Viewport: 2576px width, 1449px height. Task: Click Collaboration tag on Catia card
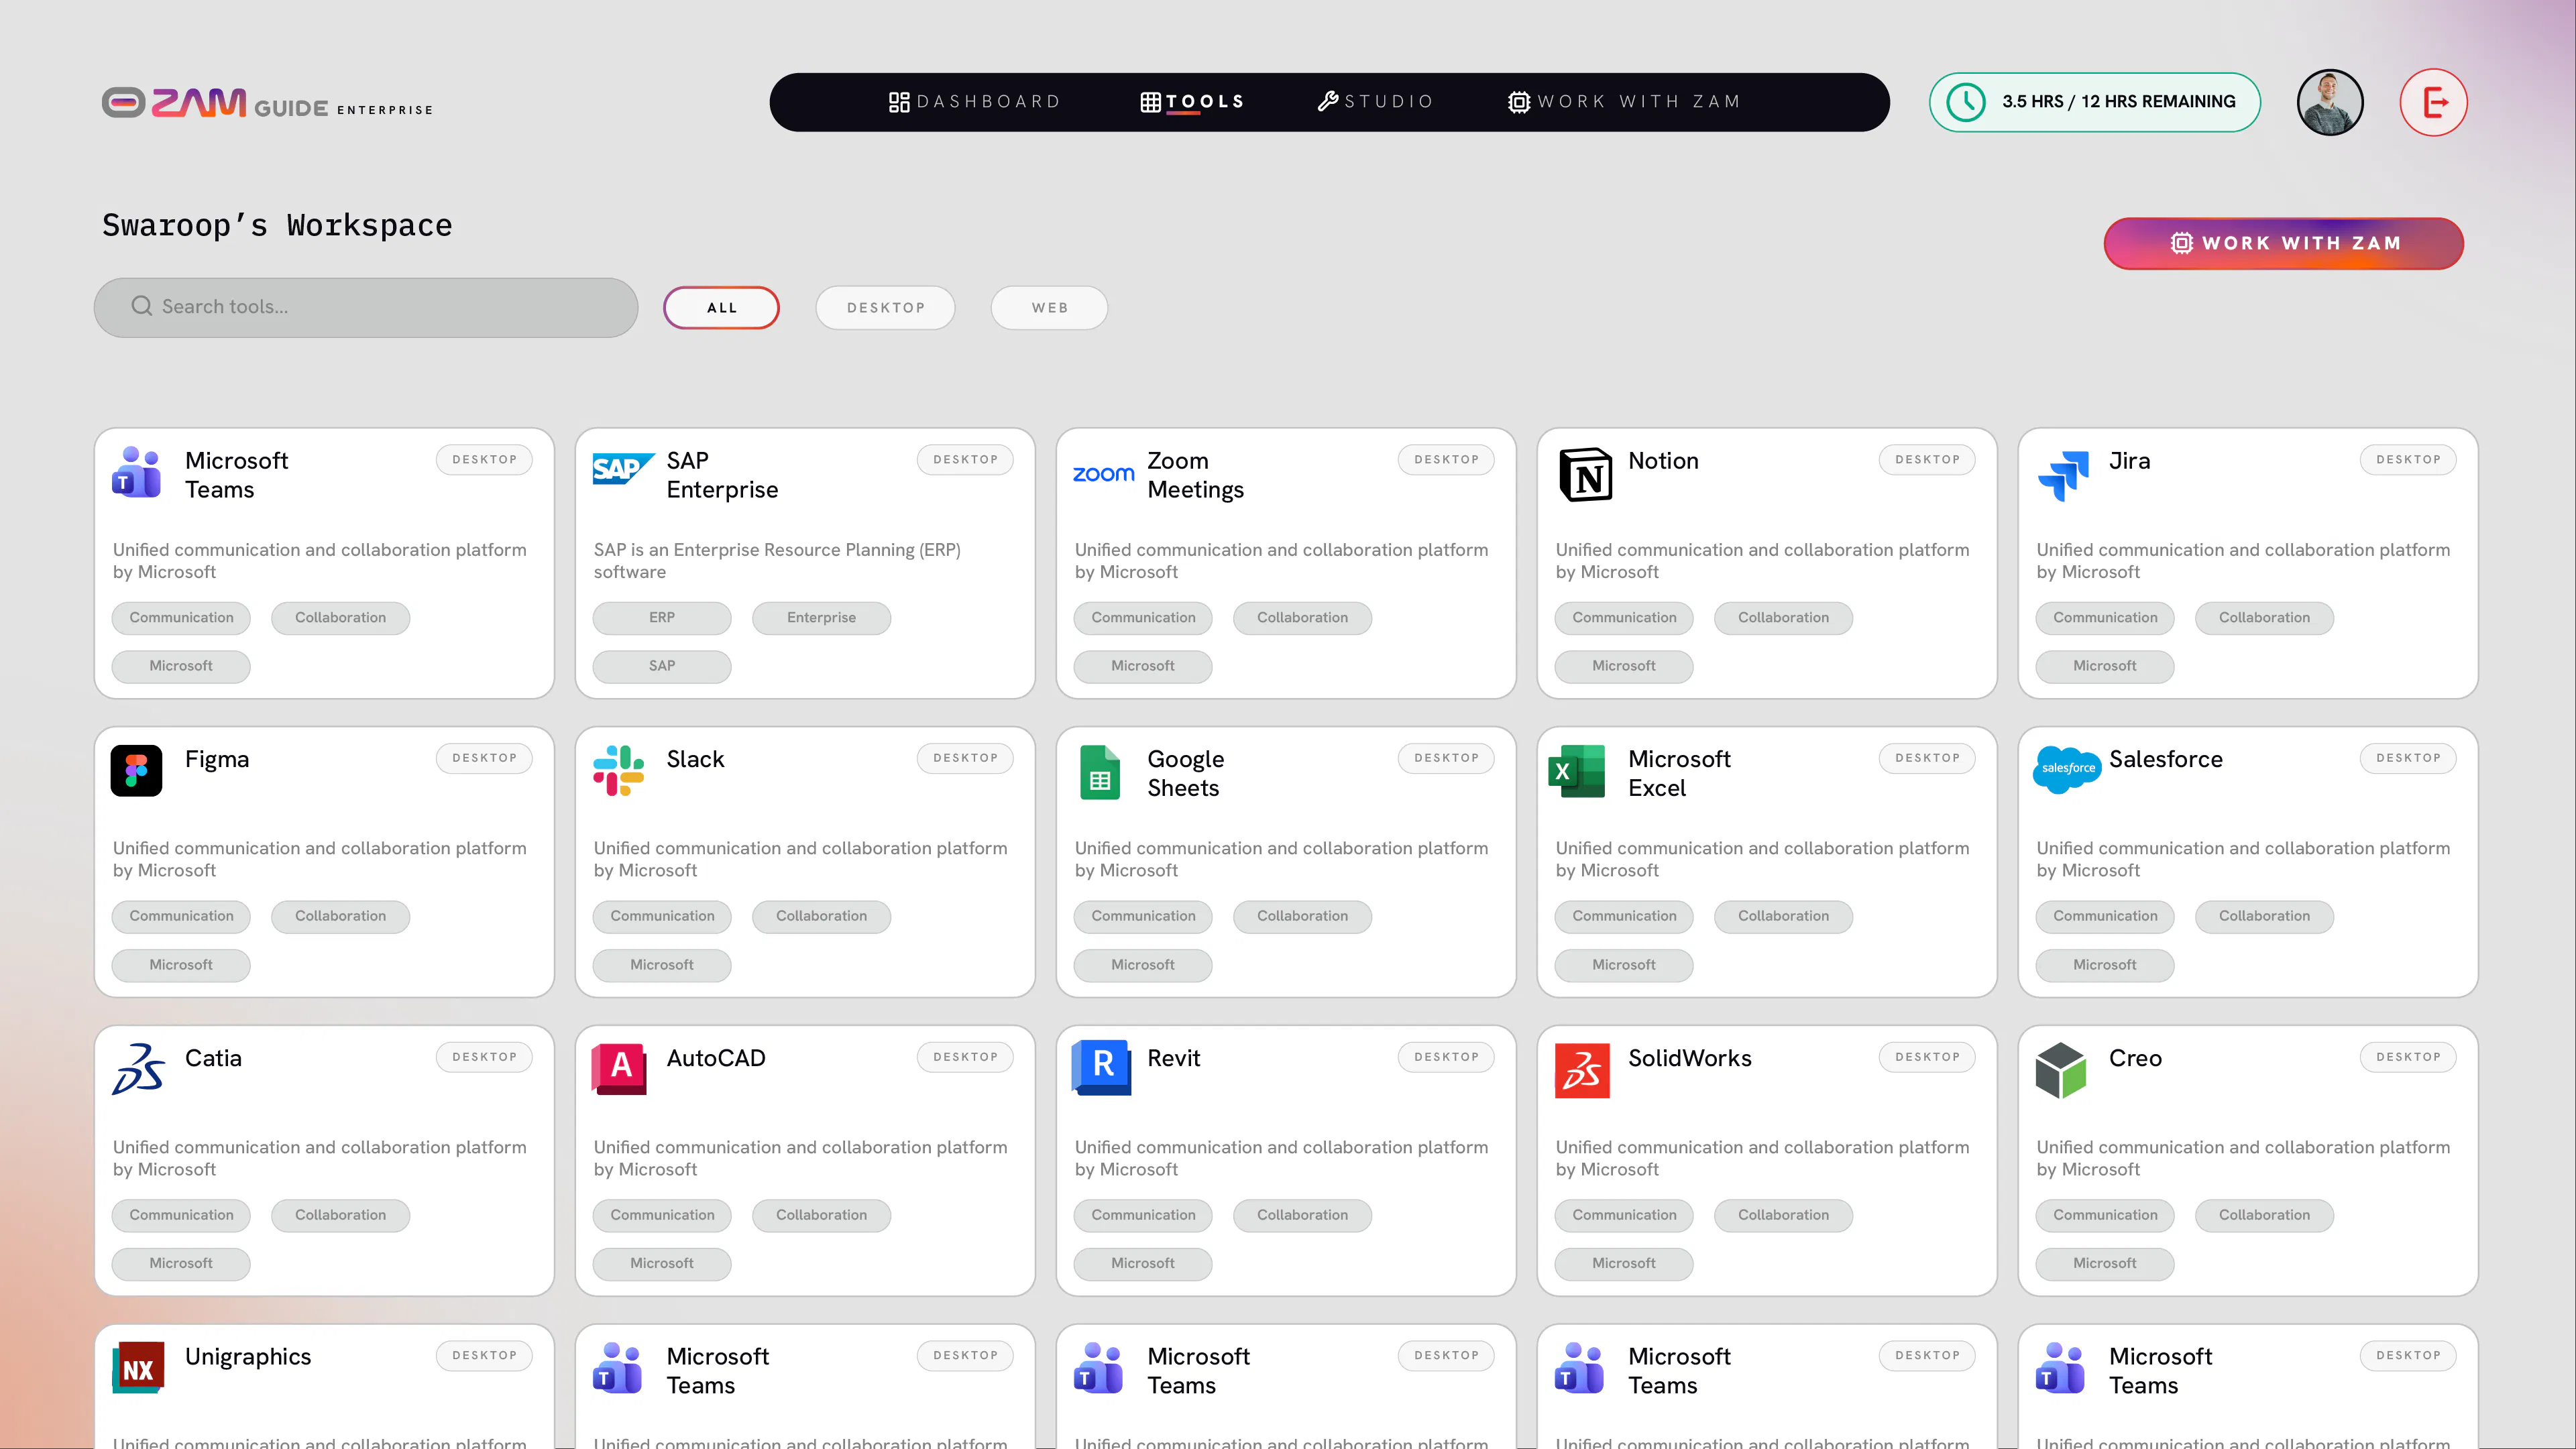pyautogui.click(x=340, y=1215)
